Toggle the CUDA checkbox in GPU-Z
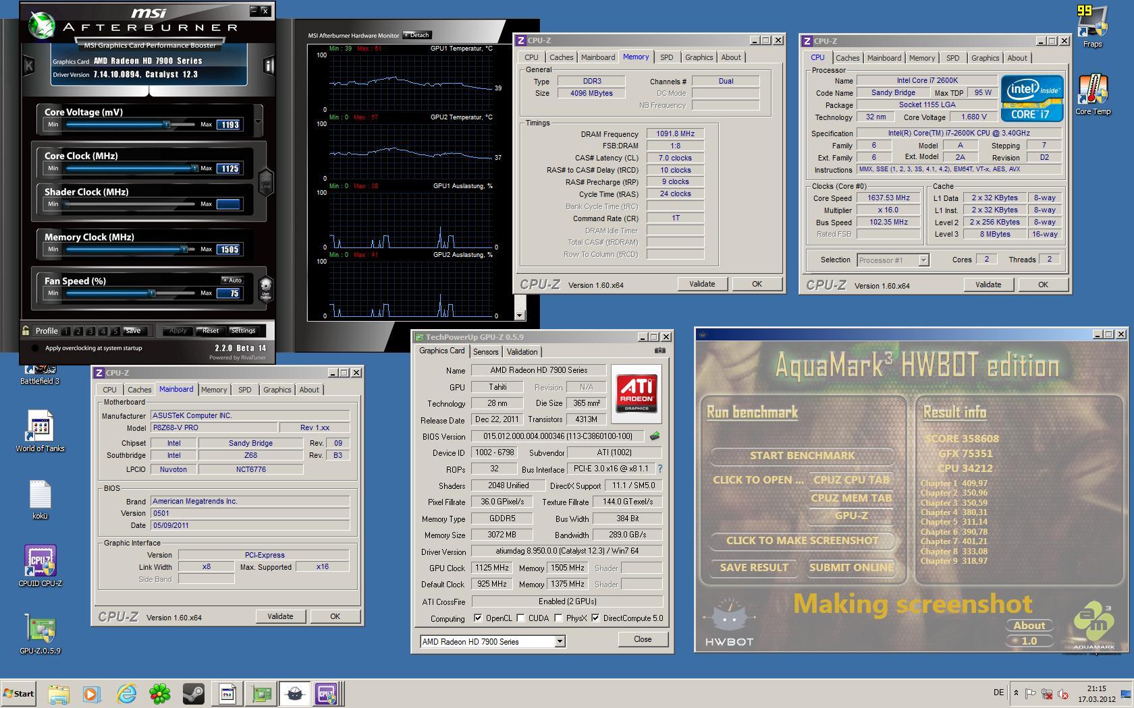The width and height of the screenshot is (1134, 708). [521, 618]
